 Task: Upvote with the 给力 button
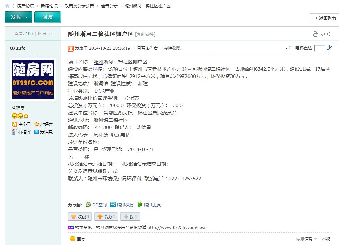(106, 216)
